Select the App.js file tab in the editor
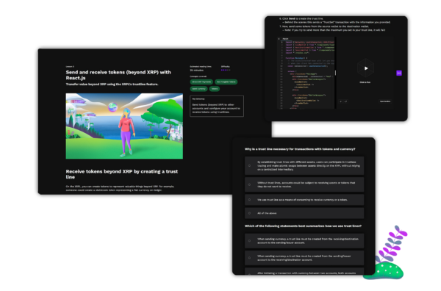This screenshot has width=441, height=291. click(285, 39)
